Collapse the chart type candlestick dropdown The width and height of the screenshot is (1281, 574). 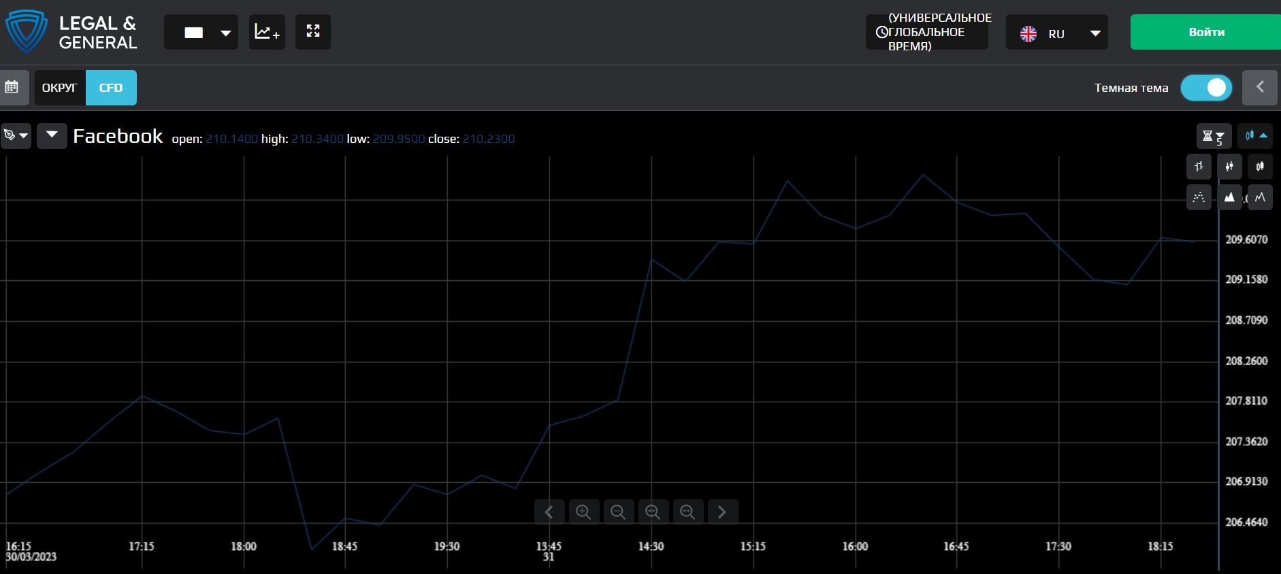point(1255,136)
